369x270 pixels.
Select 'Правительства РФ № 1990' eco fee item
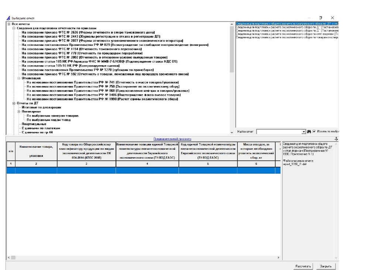click(102, 99)
